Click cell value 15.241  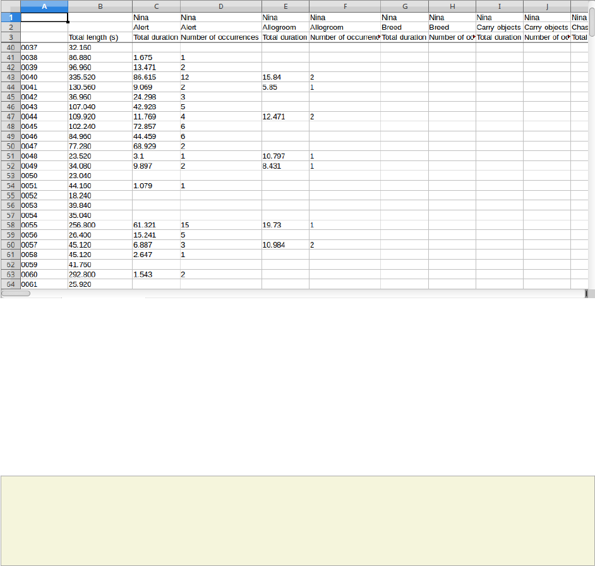pyautogui.click(x=157, y=235)
